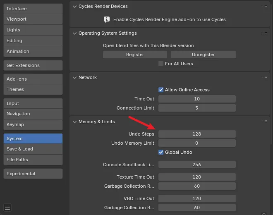Click the Undo Steps field showing 128

click(x=197, y=134)
